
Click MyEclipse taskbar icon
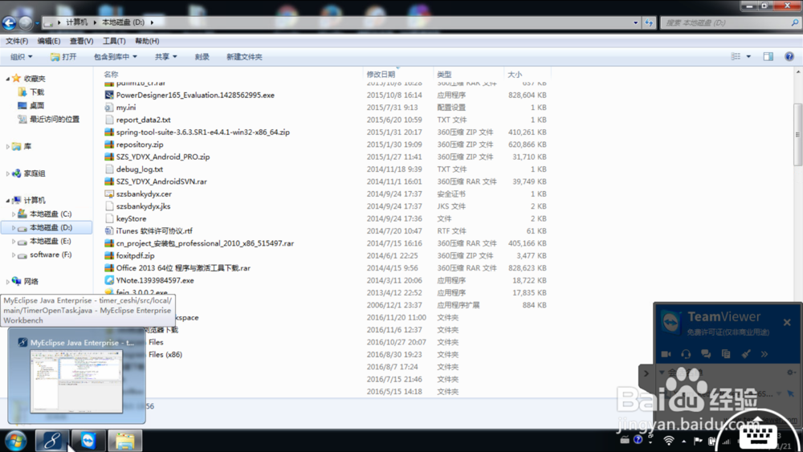pos(51,441)
